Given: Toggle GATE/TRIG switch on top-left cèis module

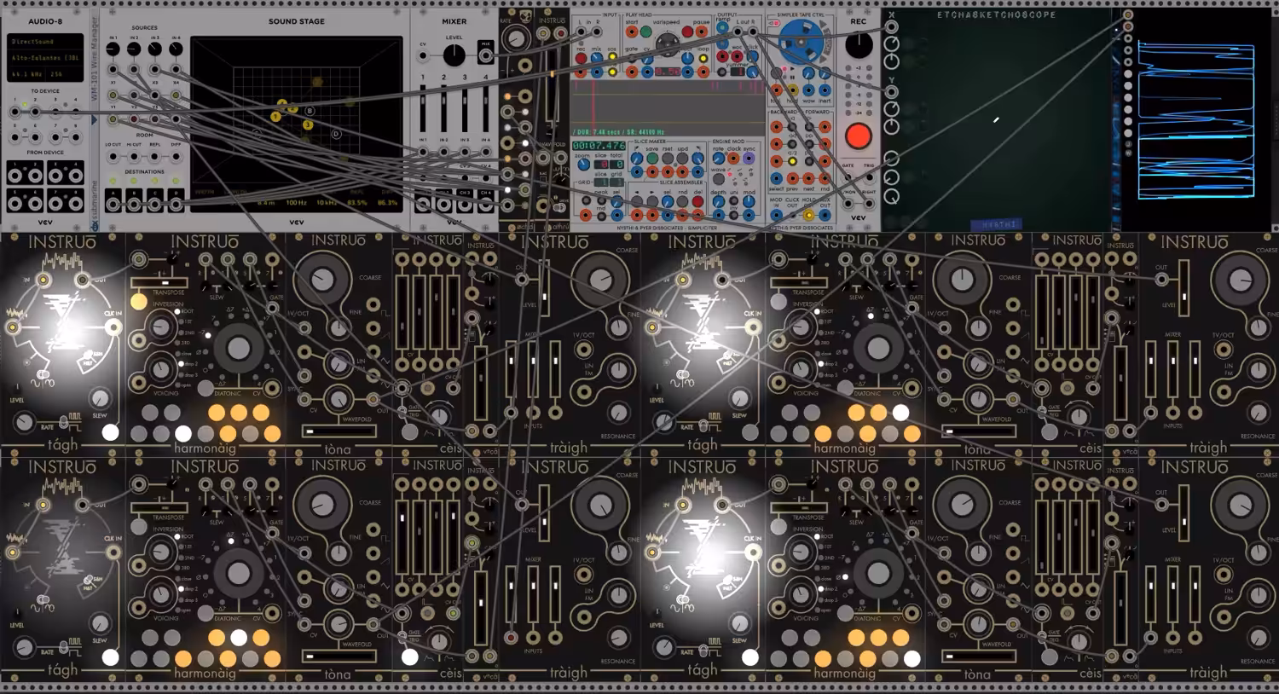Looking at the screenshot, I should tap(402, 412).
